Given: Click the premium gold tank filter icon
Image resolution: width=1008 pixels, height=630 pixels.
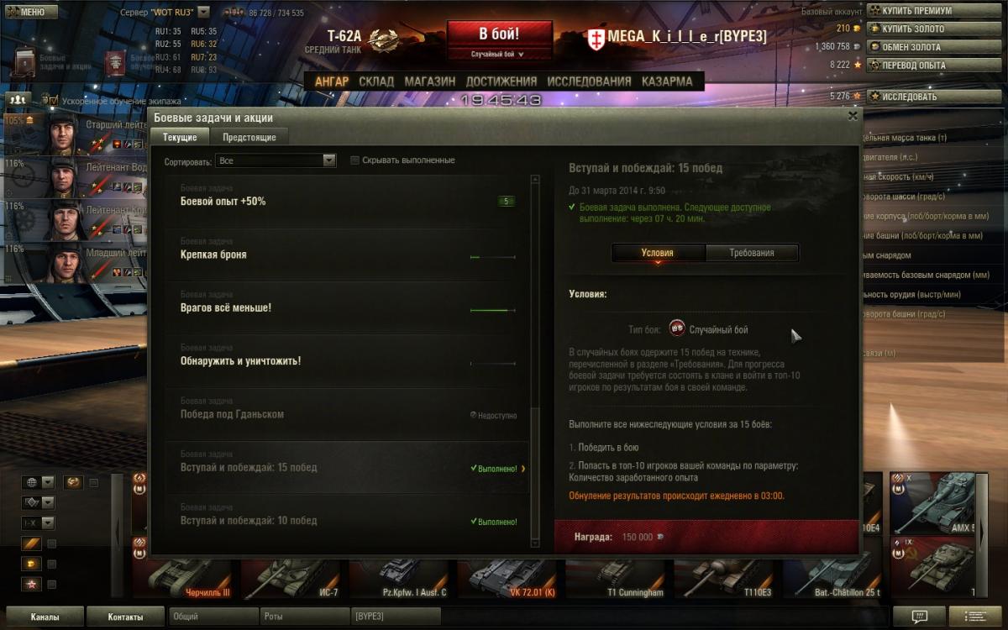Looking at the screenshot, I should coord(31,564).
